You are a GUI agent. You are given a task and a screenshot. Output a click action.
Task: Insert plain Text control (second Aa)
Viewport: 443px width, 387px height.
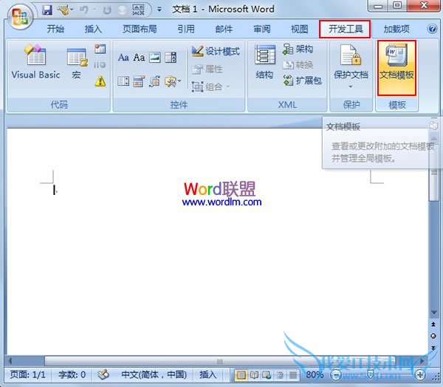[x=139, y=58]
